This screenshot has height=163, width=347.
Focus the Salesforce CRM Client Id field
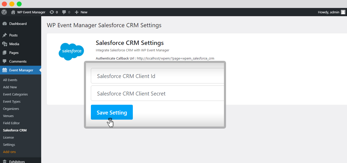[x=158, y=76]
